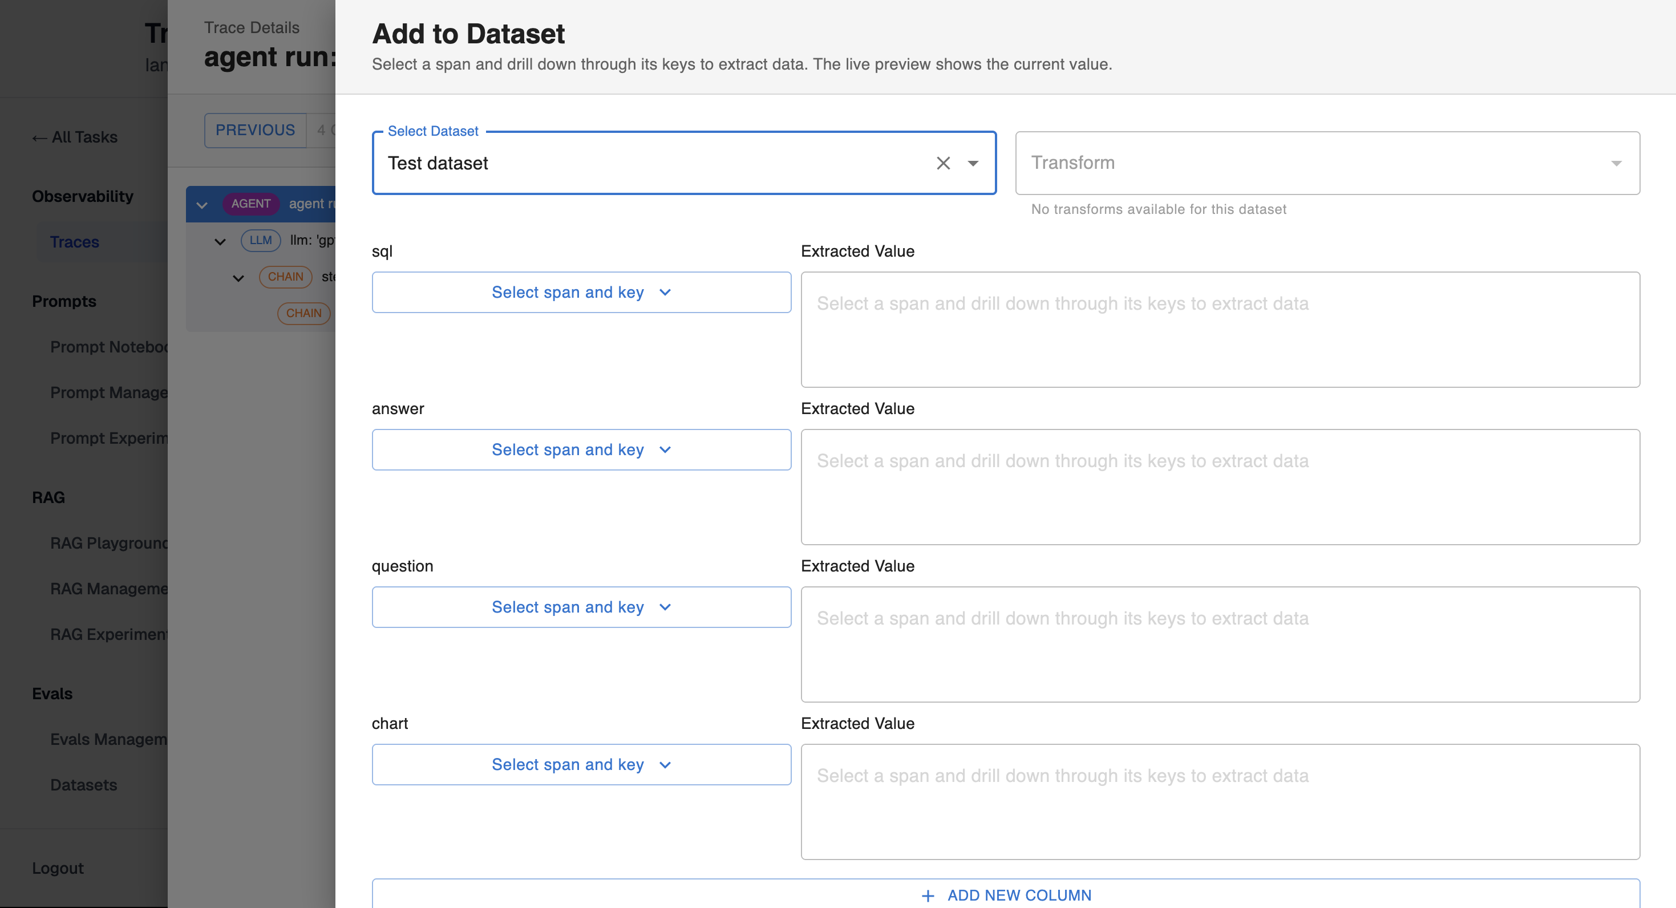This screenshot has height=908, width=1676.
Task: Click the nested CHAIN badge
Action: coord(303,314)
